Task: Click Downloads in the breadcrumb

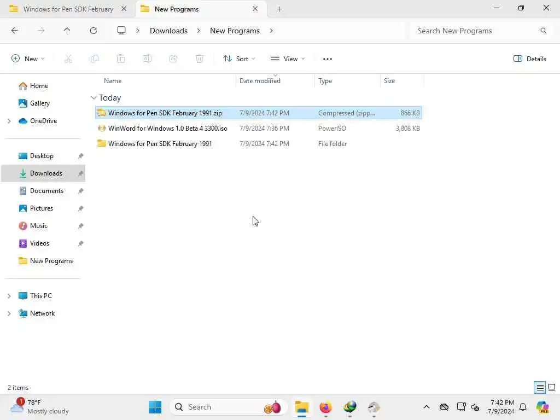Action: [168, 31]
